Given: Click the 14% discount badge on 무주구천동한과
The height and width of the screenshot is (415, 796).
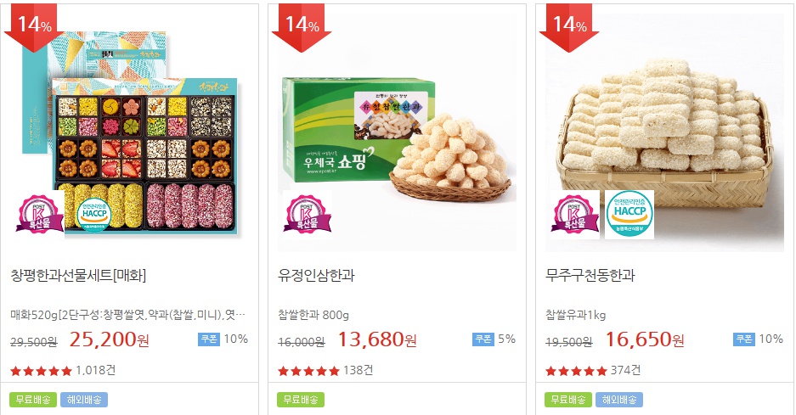Looking at the screenshot, I should [569, 27].
